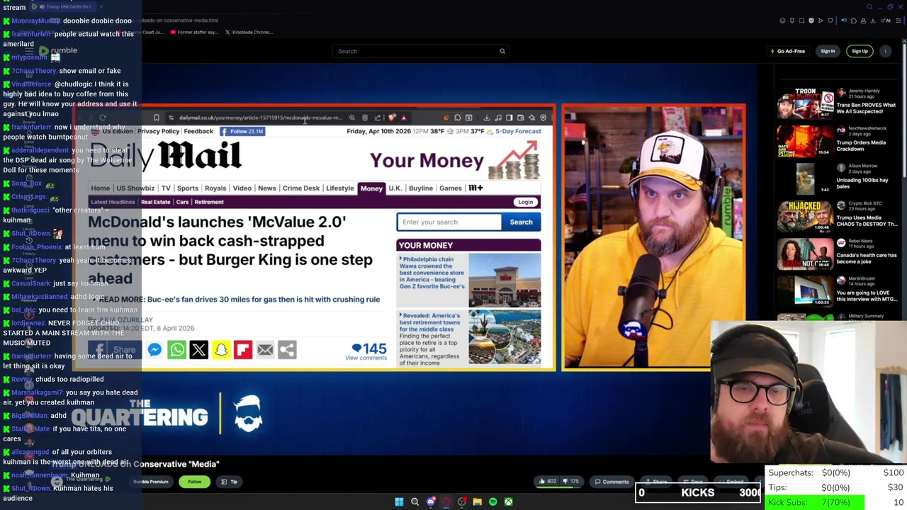Open 'Unloading 100lbs hay bales' video
Screen dimensions: 907x510
pyautogui.click(x=805, y=179)
